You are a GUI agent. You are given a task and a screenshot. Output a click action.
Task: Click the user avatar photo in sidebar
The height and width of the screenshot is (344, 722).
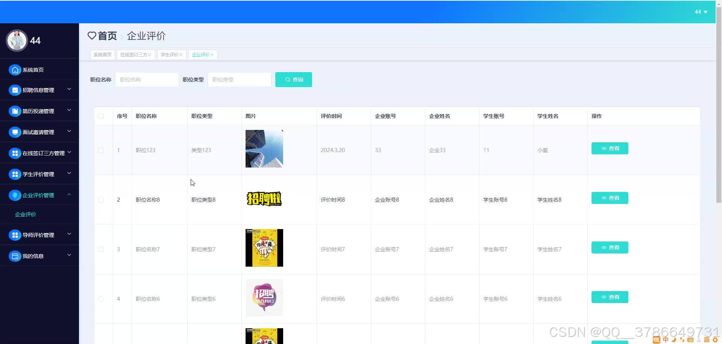(17, 40)
